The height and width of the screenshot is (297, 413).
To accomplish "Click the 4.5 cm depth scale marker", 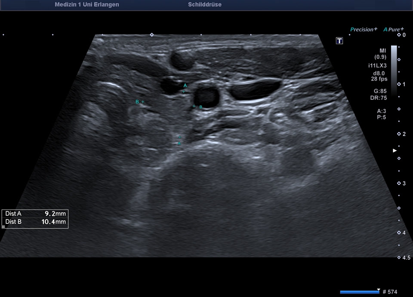I will [399, 257].
